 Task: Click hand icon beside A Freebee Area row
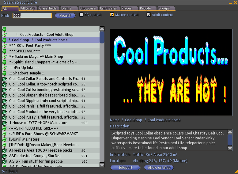tap(4, 150)
